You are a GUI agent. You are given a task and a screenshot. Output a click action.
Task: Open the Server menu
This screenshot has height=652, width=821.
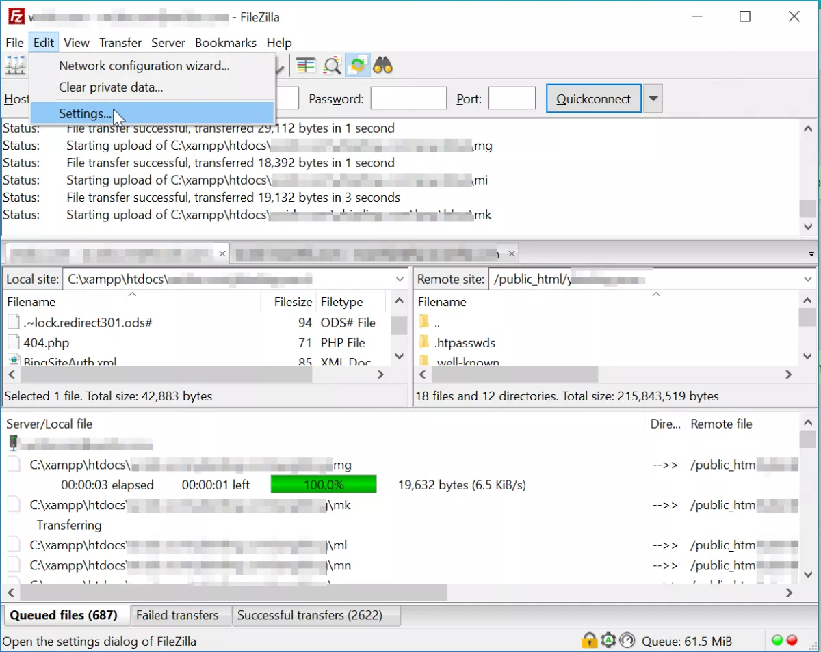coord(168,42)
